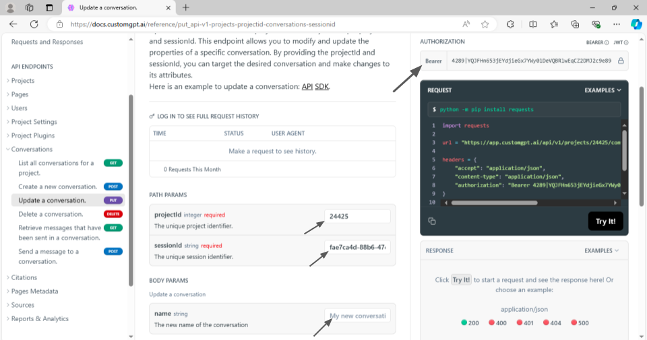Click lock icon in Bearer field

pos(621,61)
